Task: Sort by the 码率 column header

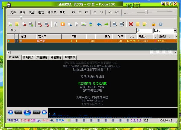Action: pos(119,37)
